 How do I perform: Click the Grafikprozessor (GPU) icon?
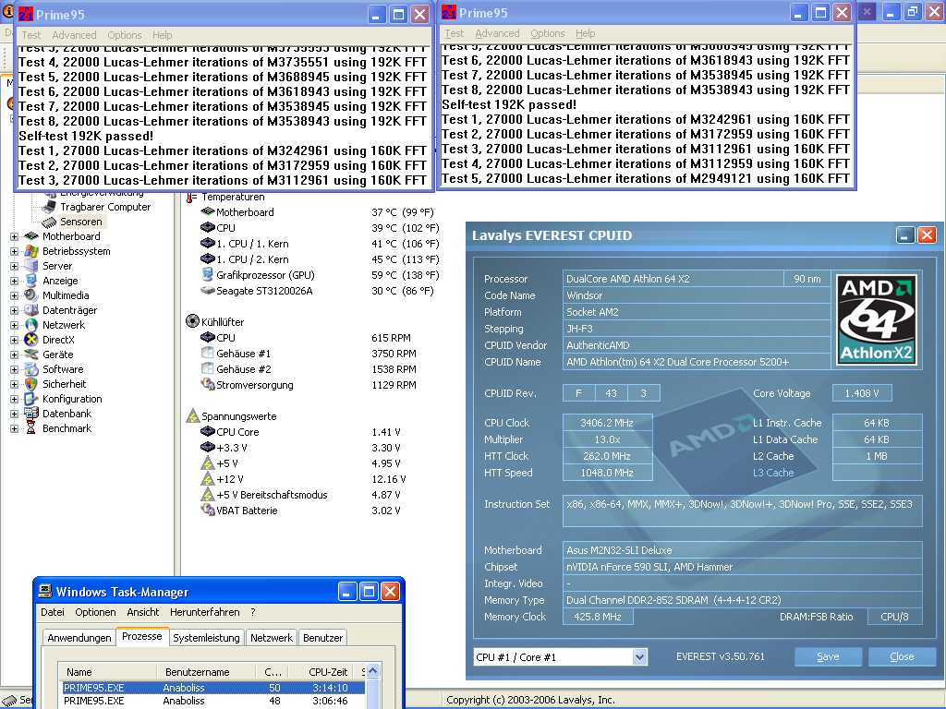click(x=208, y=275)
